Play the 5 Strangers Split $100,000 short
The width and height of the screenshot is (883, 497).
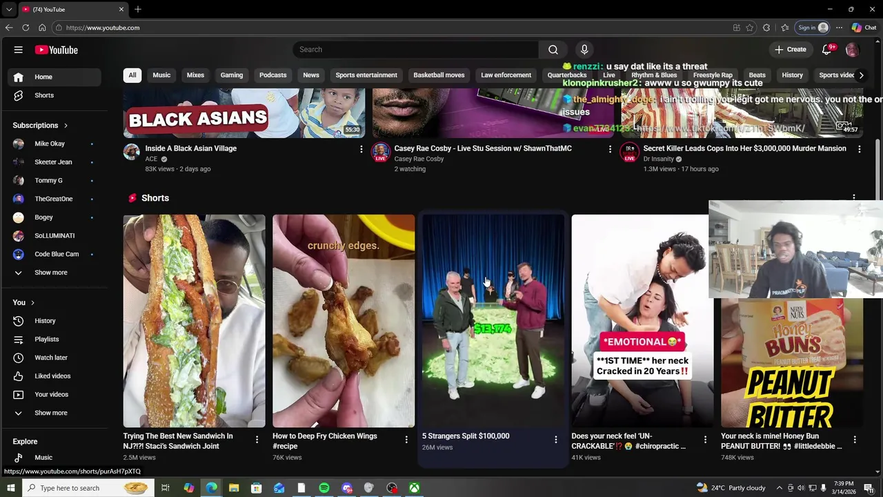click(493, 321)
